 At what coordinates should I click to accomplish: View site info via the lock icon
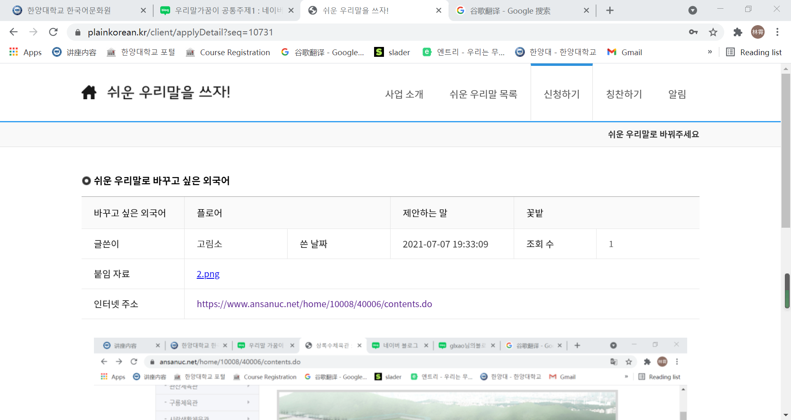coord(78,32)
